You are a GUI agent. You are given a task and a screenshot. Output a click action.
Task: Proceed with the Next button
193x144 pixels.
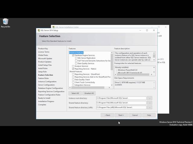(x=121, y=115)
